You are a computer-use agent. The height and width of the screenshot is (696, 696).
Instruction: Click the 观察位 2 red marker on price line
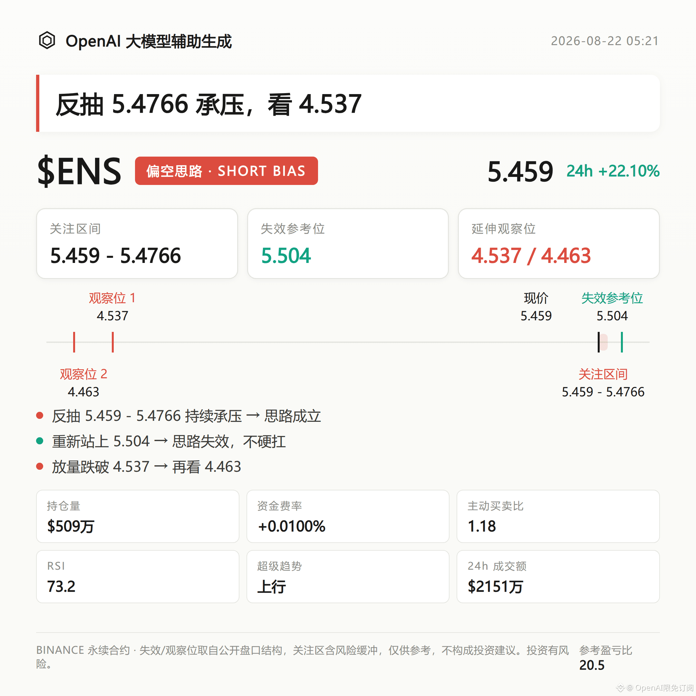(74, 342)
